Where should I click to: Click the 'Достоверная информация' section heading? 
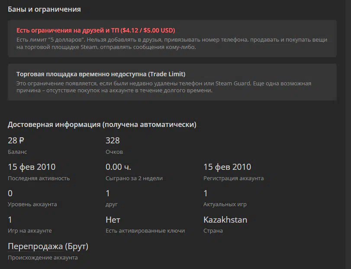[x=102, y=124]
